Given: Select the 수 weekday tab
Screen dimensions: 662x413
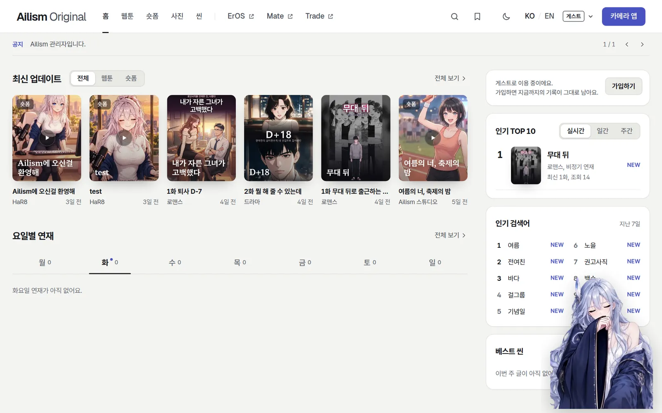Looking at the screenshot, I should 175,262.
